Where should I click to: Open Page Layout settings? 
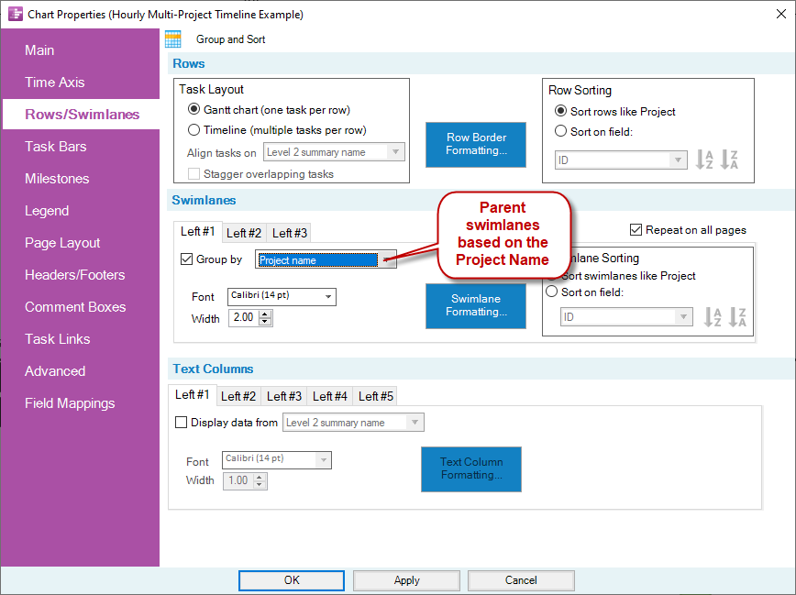62,243
